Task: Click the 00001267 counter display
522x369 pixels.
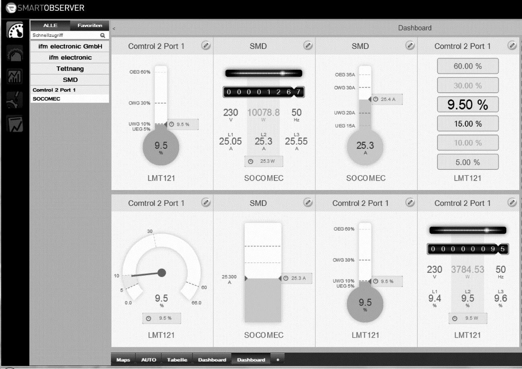Action: 263,92
